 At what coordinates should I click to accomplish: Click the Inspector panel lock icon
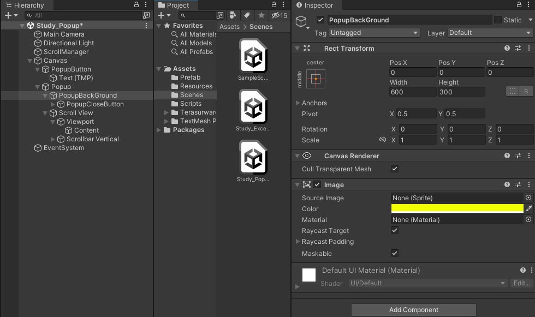click(x=519, y=5)
